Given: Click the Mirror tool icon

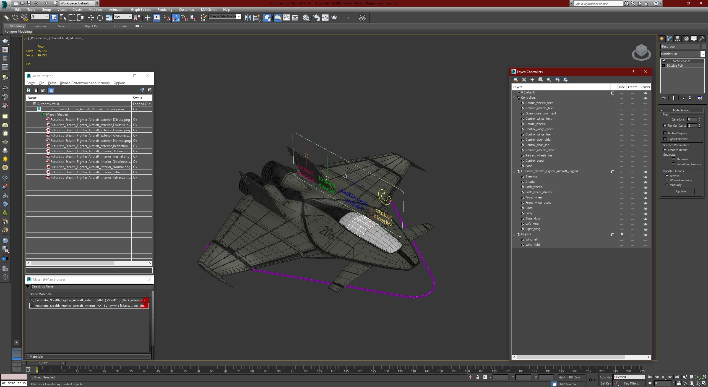Looking at the screenshot, I should (x=248, y=18).
